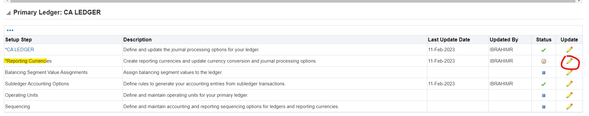Click blue square status for Sequencing
Viewport: 589px width, 116px height.
click(544, 107)
